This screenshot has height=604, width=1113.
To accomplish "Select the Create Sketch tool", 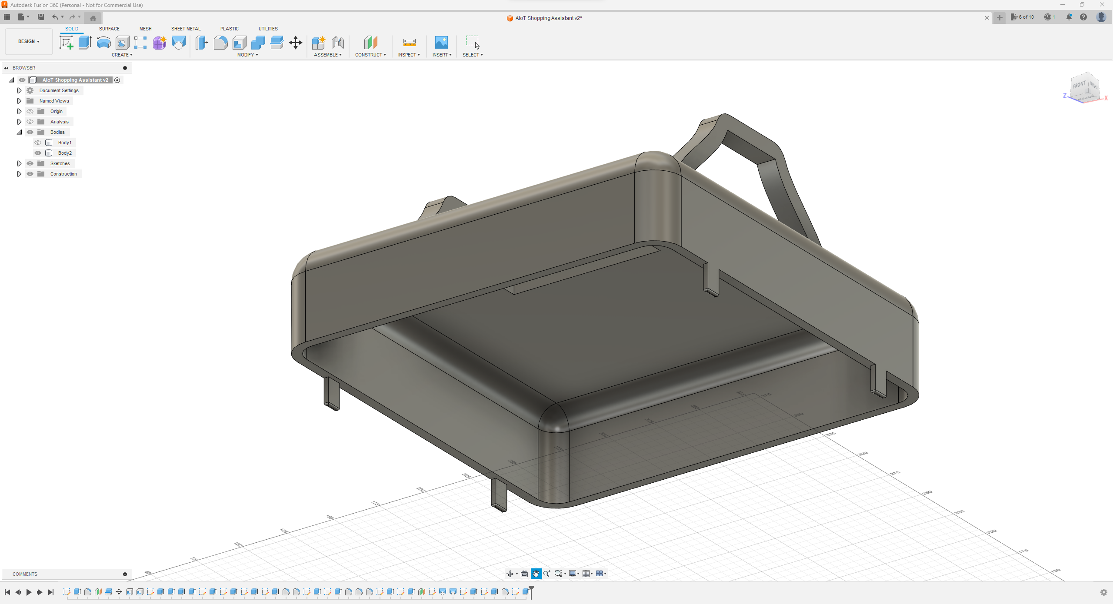I will tap(66, 43).
